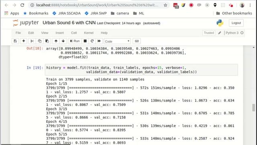Image resolution: width=257 pixels, height=145 pixels.
Task: Rename notebook title Urban Sound 6 with CNN
Action: click(x=69, y=23)
